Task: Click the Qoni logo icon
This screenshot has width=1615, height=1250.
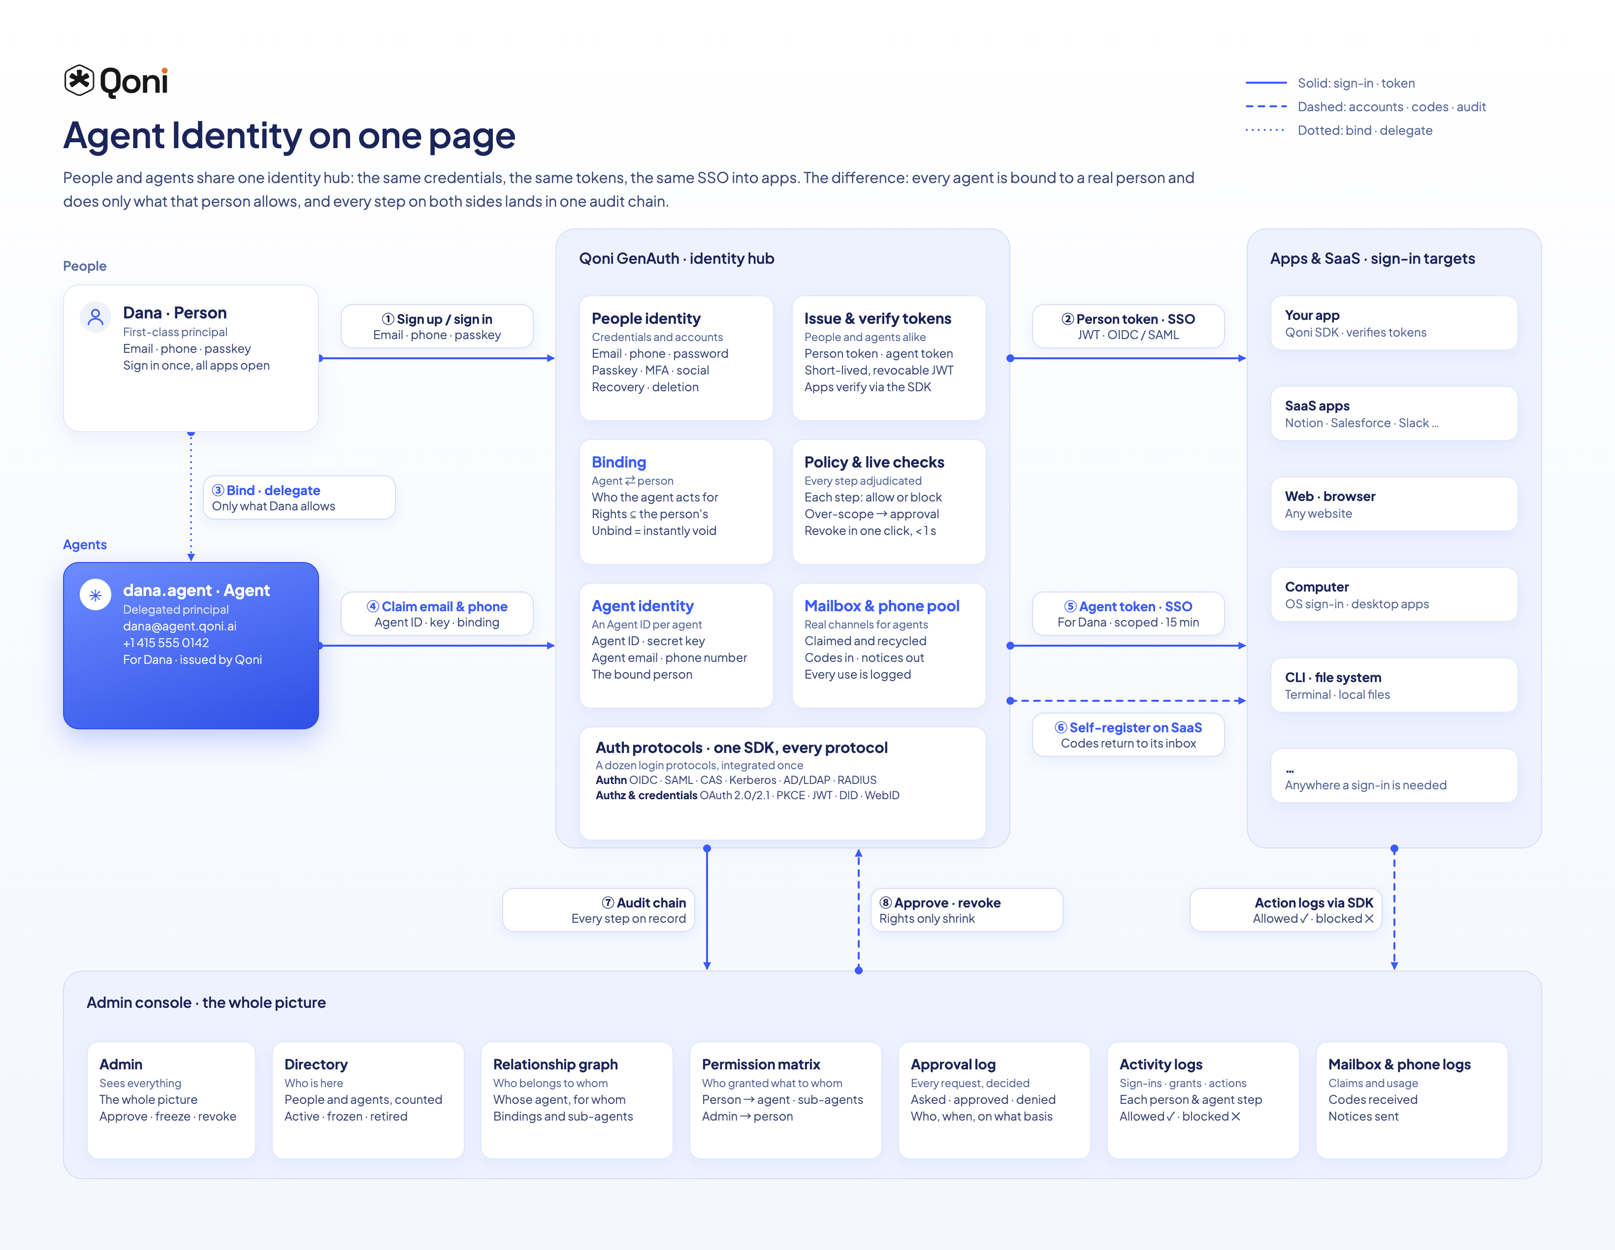Action: (x=79, y=81)
